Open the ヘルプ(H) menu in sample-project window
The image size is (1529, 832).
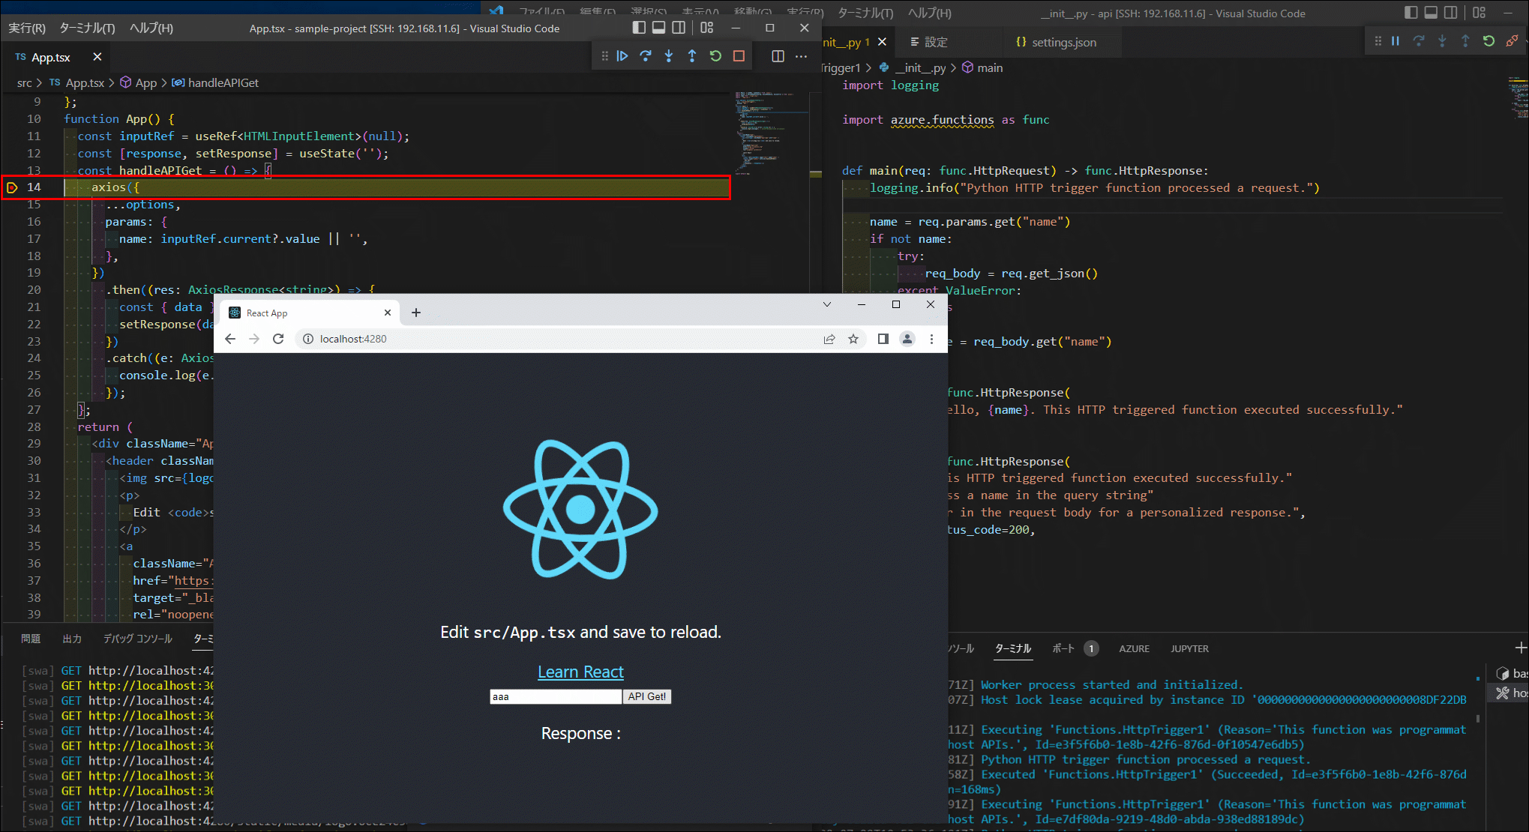(x=151, y=28)
